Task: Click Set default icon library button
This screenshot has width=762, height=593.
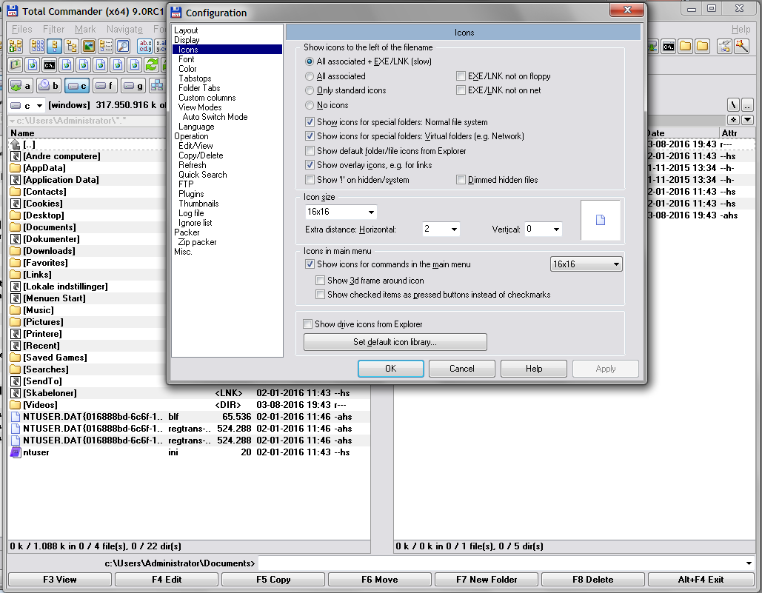Action: [x=395, y=342]
